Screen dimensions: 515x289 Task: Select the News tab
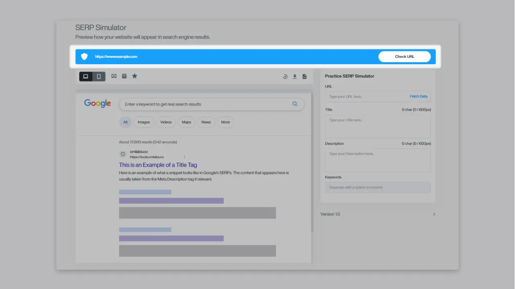pyautogui.click(x=206, y=122)
